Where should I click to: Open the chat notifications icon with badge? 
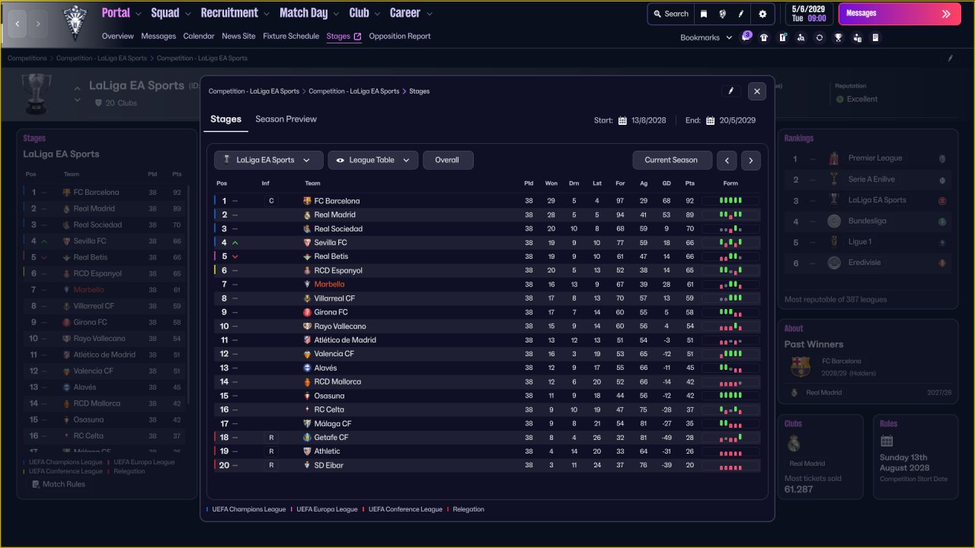[x=746, y=37]
